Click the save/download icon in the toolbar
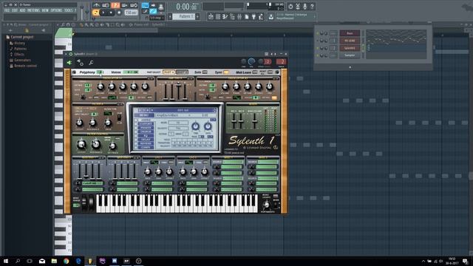This screenshot has height=266, width=473. click(271, 16)
